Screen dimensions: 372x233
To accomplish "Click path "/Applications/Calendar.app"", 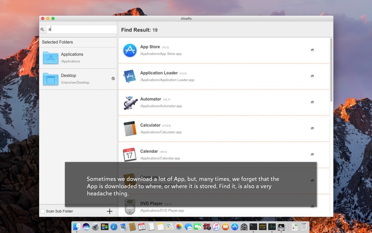I will point(160,158).
